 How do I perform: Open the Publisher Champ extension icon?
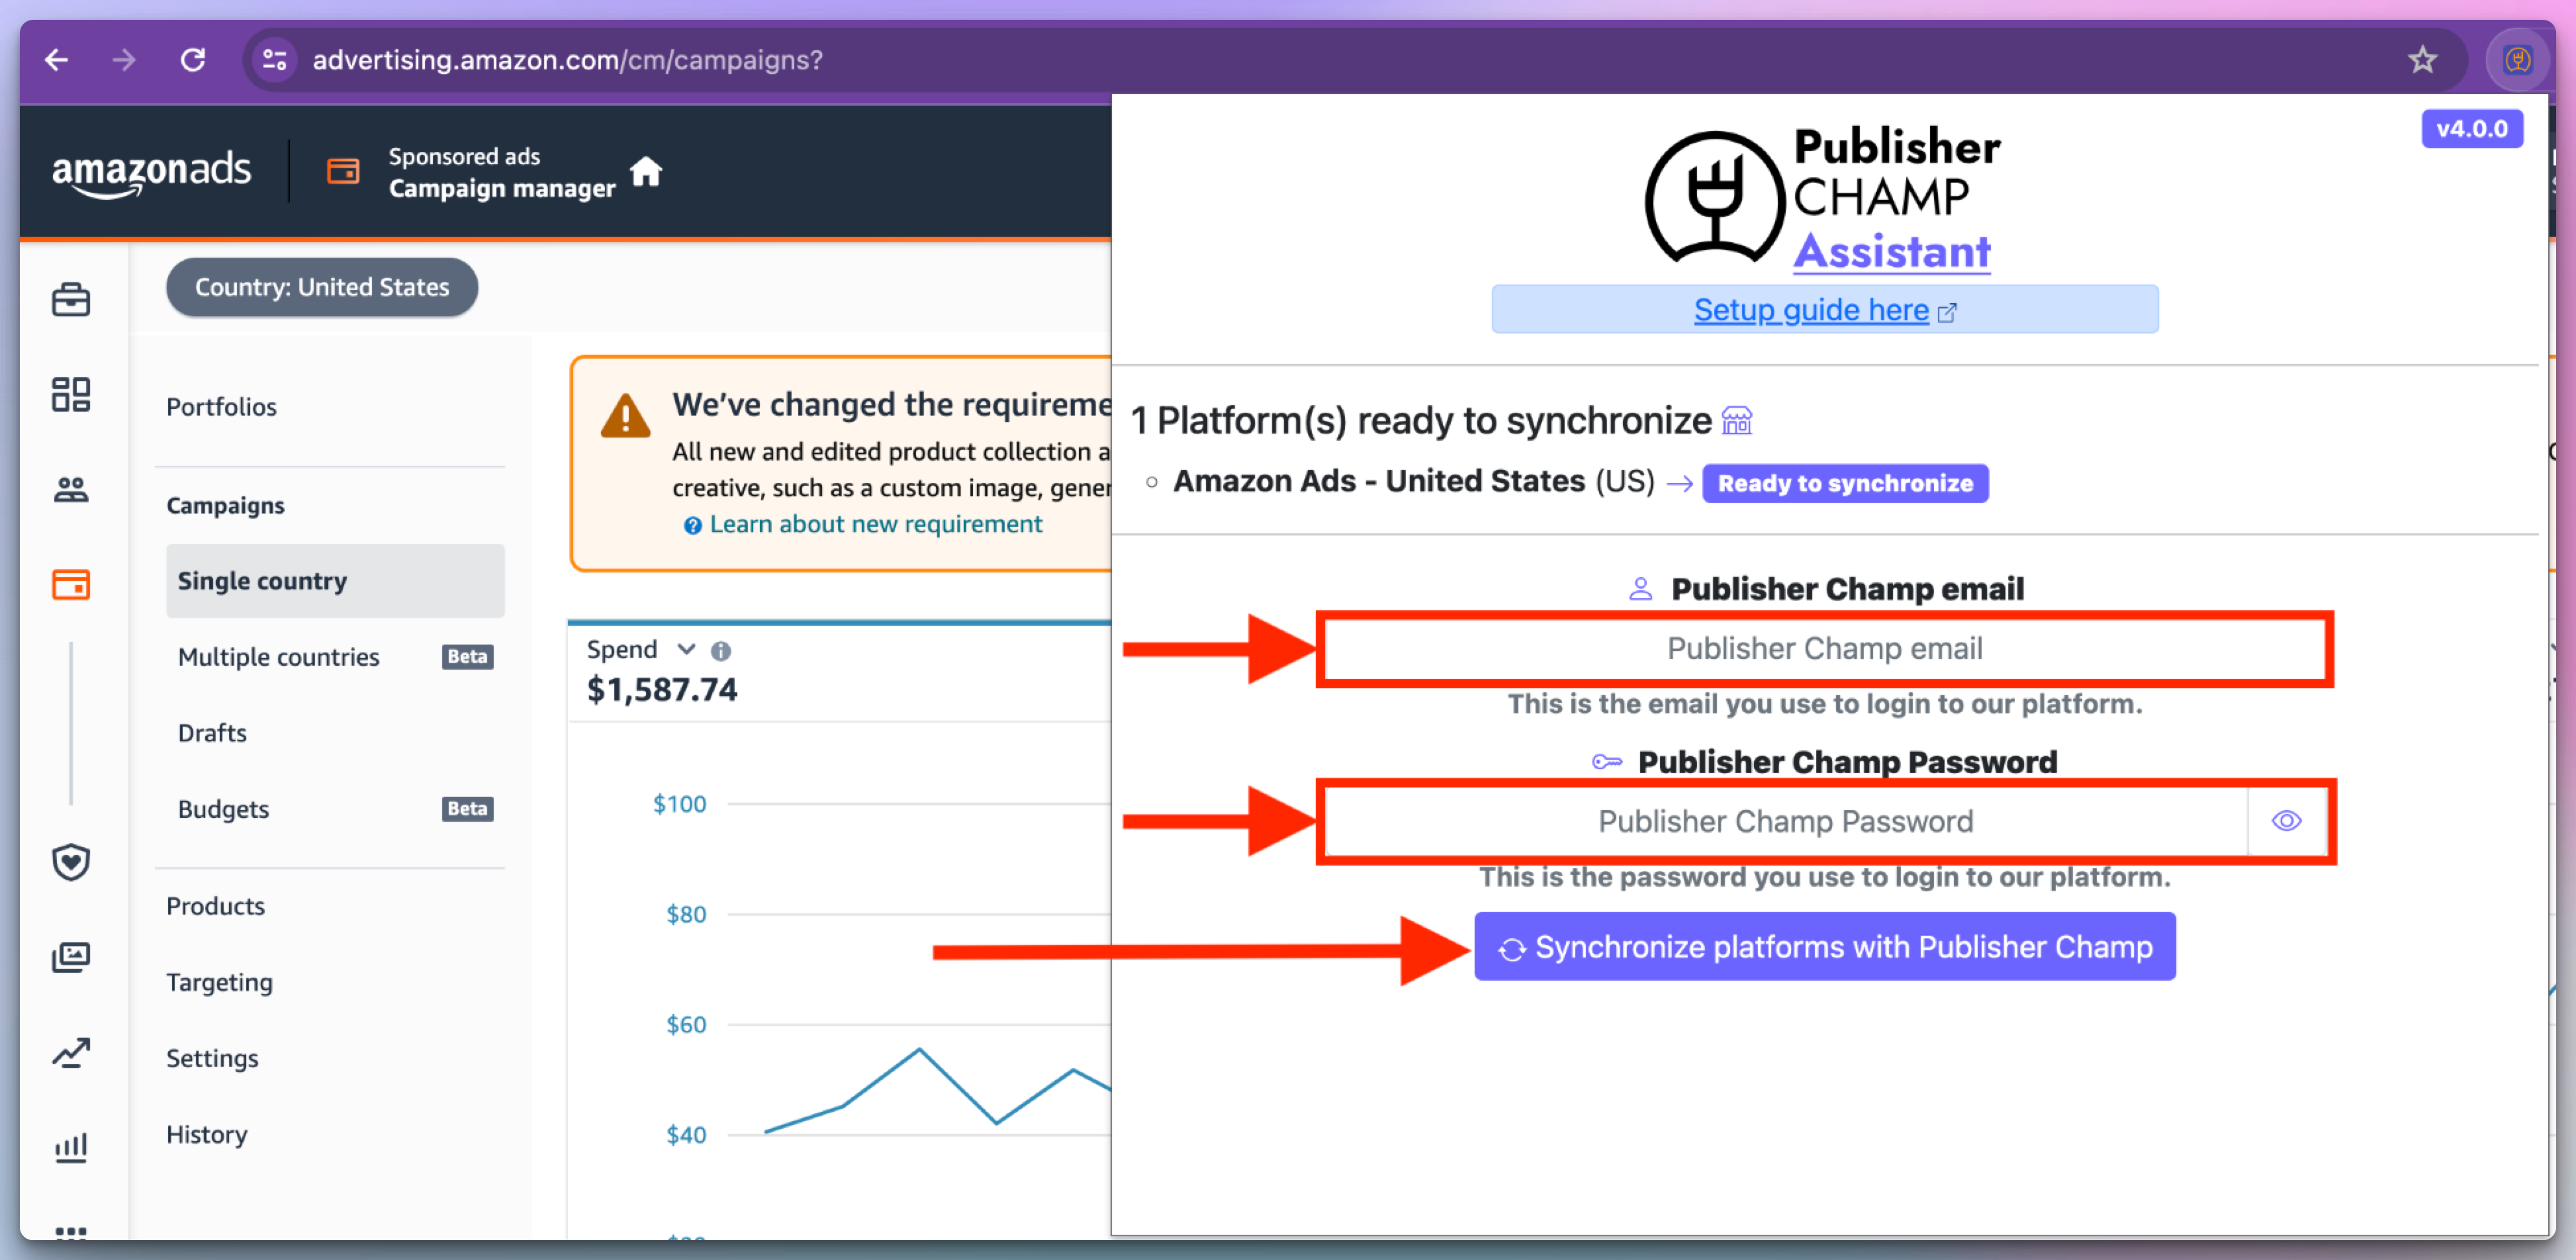click(2517, 60)
